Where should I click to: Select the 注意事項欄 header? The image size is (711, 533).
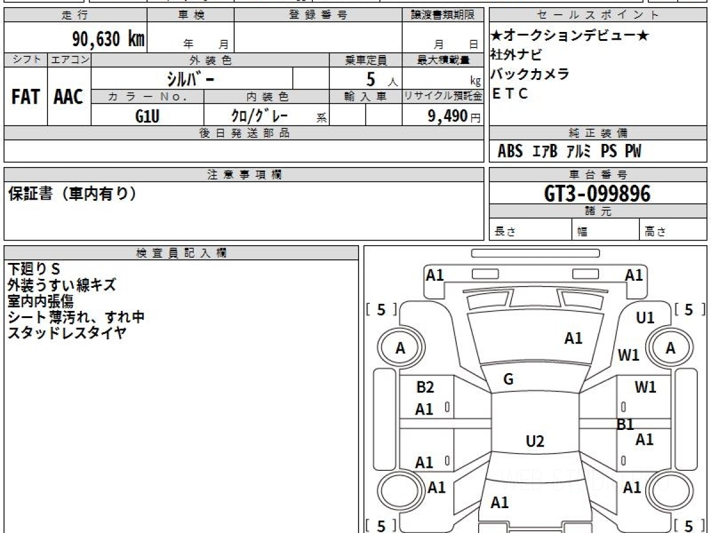coord(244,175)
